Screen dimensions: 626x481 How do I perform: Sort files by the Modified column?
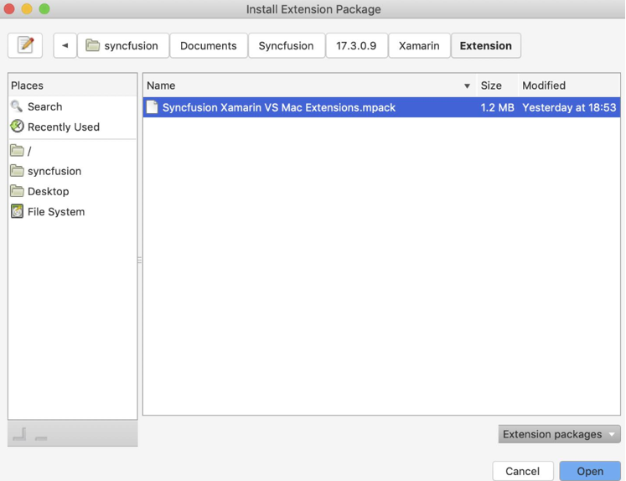569,85
